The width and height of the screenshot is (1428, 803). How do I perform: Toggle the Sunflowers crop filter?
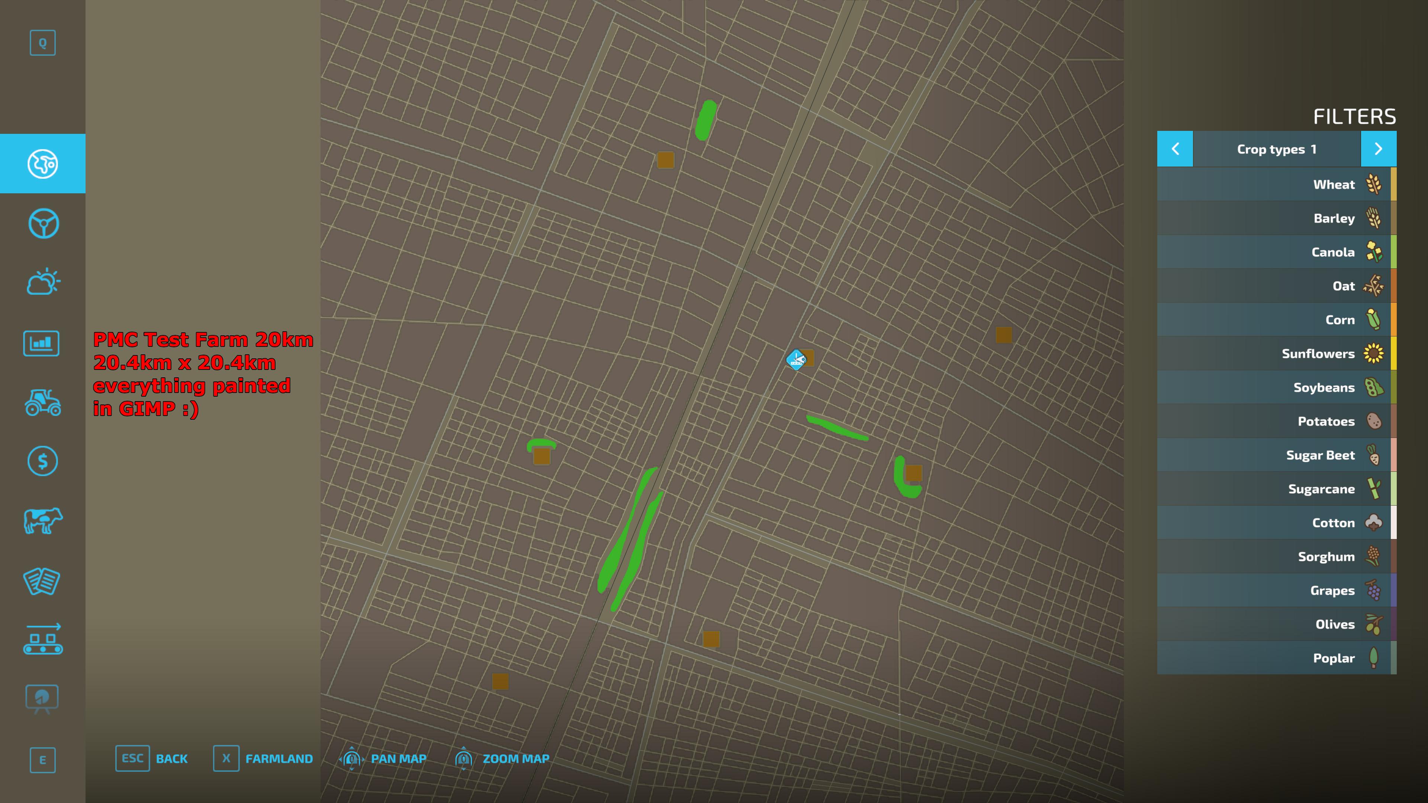click(x=1277, y=353)
